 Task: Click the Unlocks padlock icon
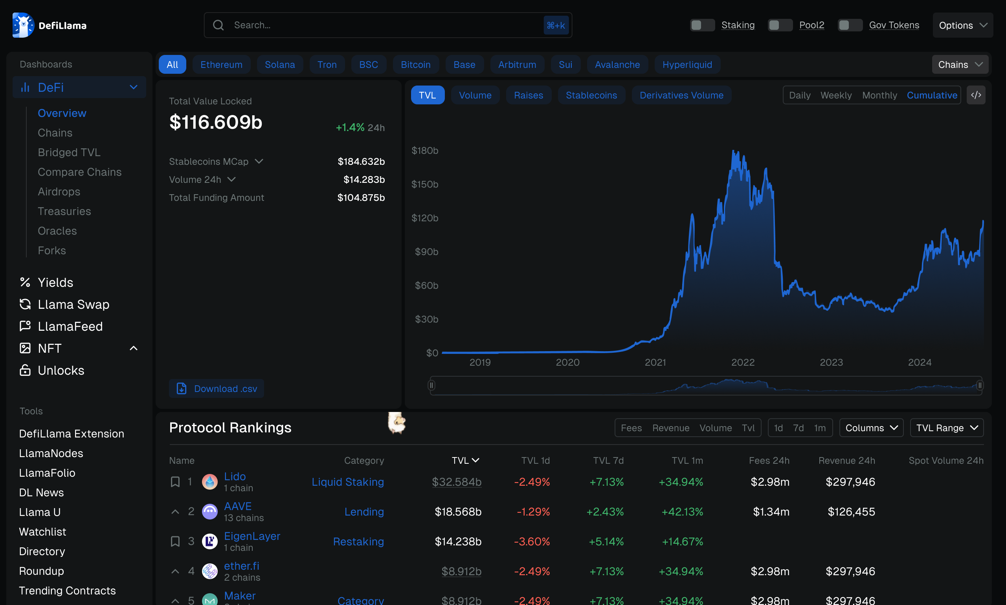(25, 370)
